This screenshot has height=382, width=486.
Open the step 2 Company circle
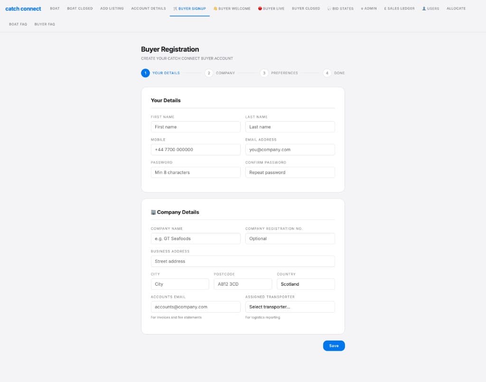click(x=209, y=73)
